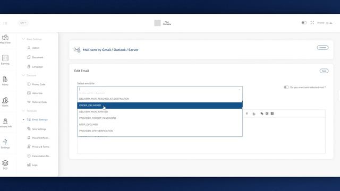Click the Save button in Edit Email
Image resolution: width=340 pixels, height=191 pixels.
click(324, 71)
